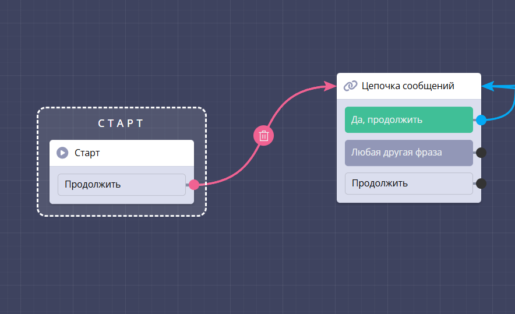Click the dashed border of the СТАРТ group
The width and height of the screenshot is (515, 314).
pyautogui.click(x=38, y=163)
